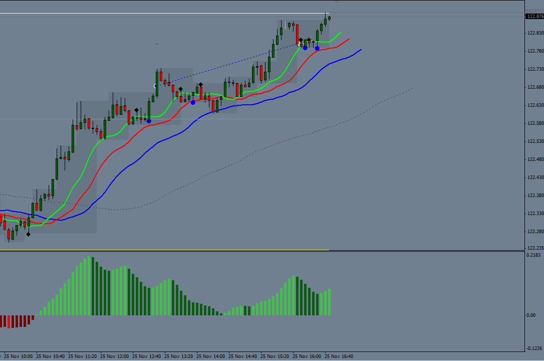Click the -0.1226 indicator scale value

click(534, 348)
